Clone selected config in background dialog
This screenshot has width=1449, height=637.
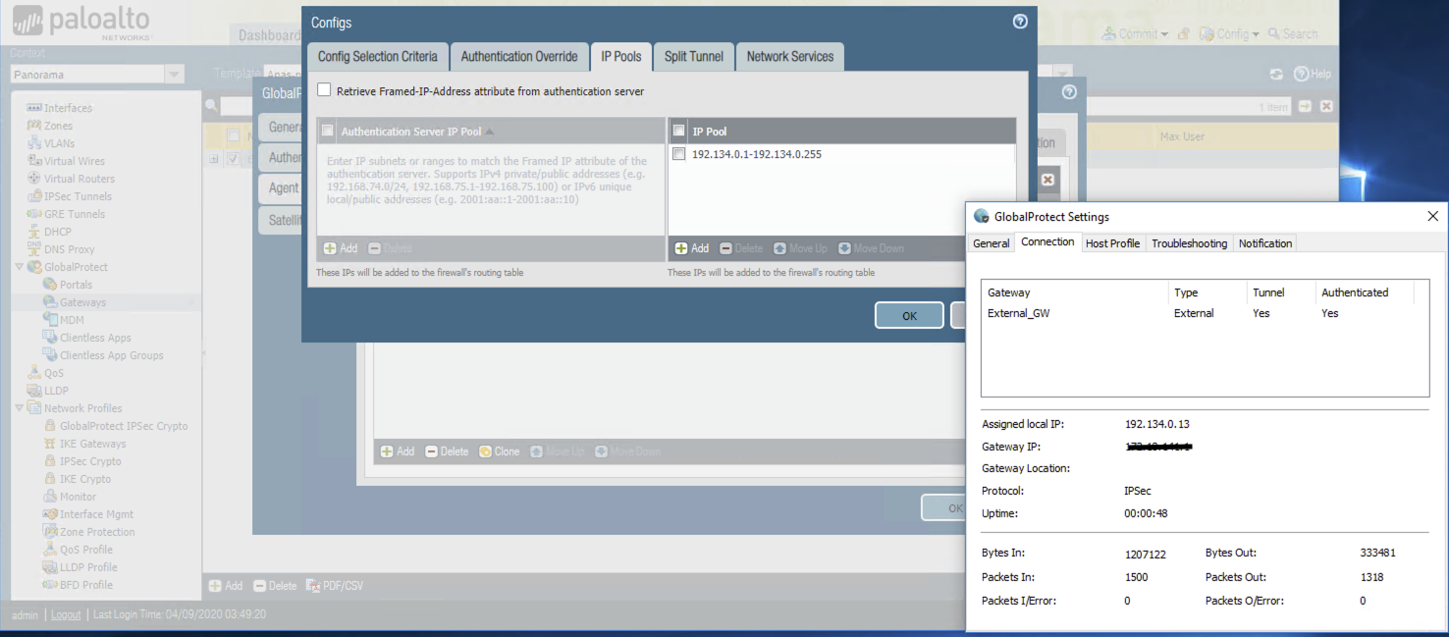pyautogui.click(x=499, y=451)
